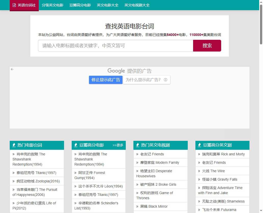Click the scrollbar down arrow
The width and height of the screenshot is (263, 213).
coord(261,211)
